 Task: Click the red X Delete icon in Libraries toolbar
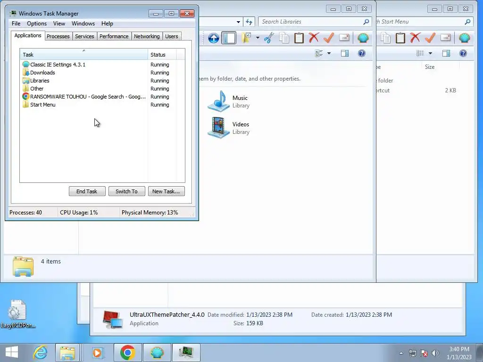314,38
